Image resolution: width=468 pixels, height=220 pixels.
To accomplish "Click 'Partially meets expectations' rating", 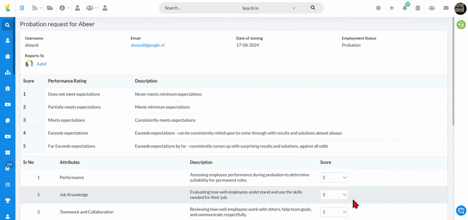I will [74, 107].
